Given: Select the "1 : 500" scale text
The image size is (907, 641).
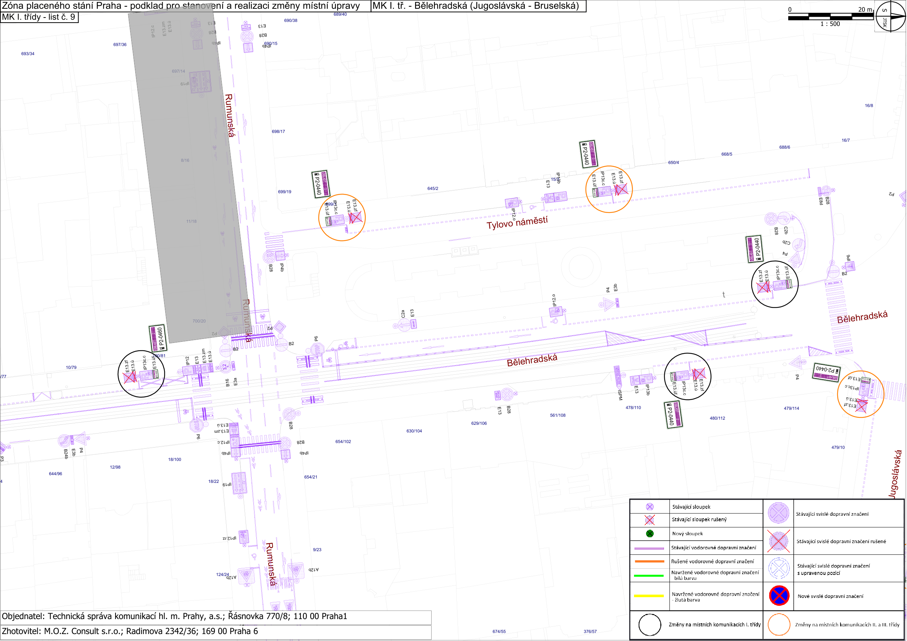Looking at the screenshot, I should (830, 24).
